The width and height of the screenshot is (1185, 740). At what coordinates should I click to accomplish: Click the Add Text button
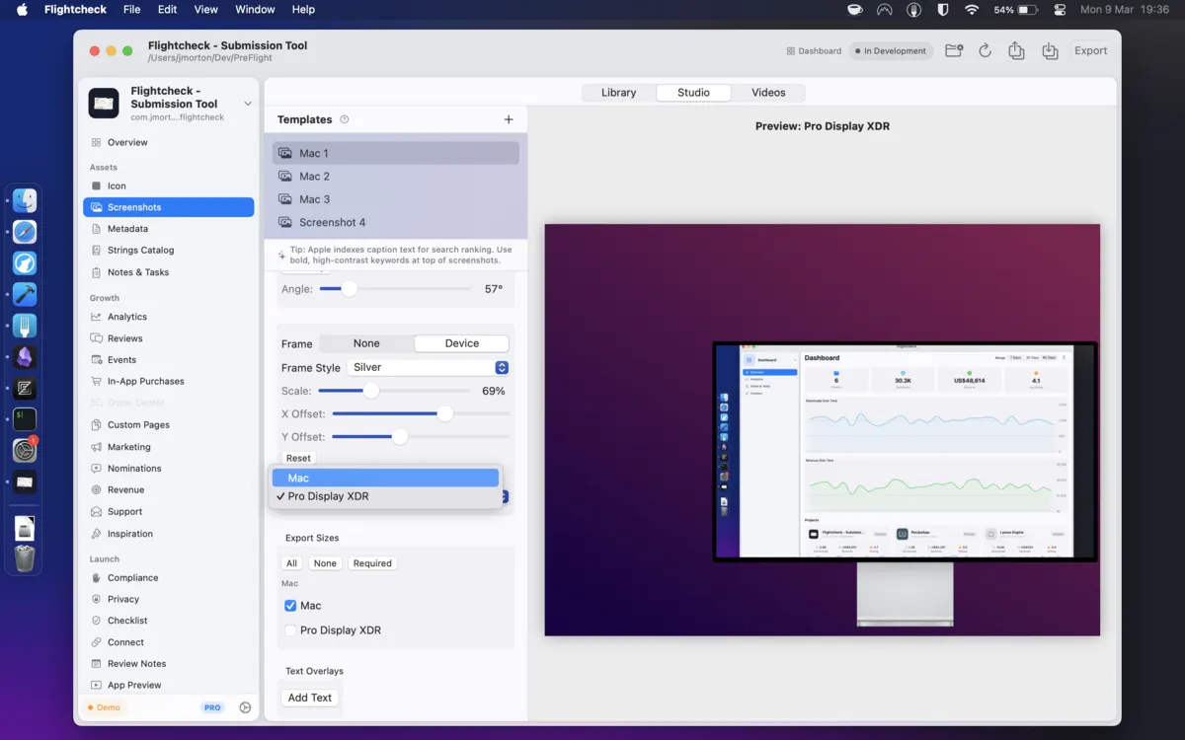coord(310,698)
